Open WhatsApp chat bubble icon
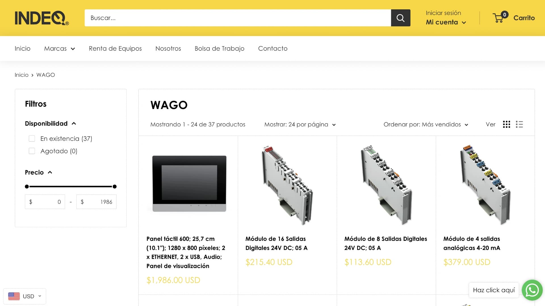This screenshot has width=545, height=306. tap(532, 290)
